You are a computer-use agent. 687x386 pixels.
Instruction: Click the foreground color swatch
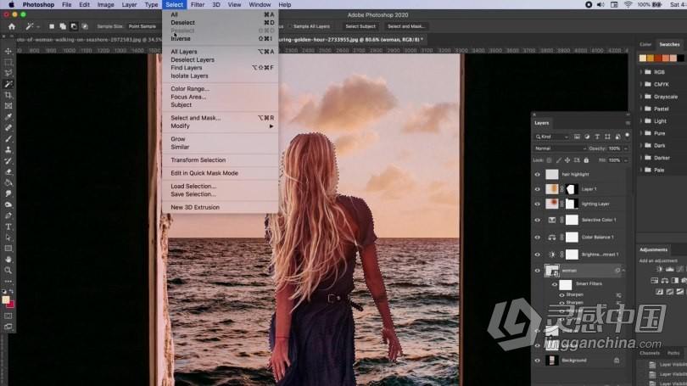[x=6, y=299]
